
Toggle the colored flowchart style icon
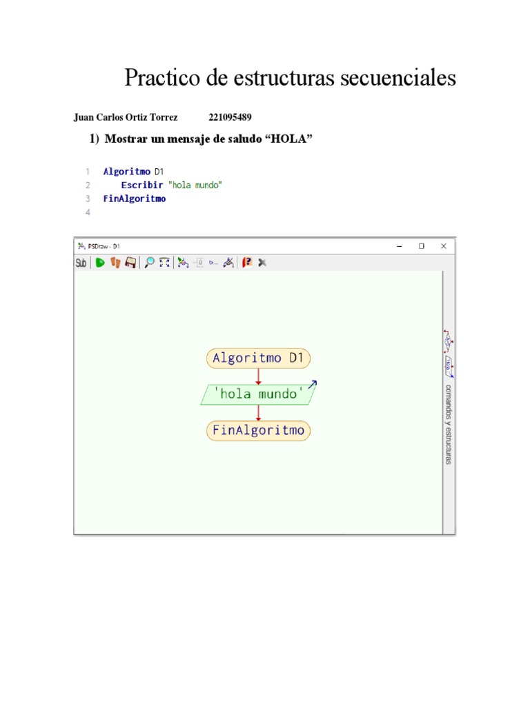183,263
